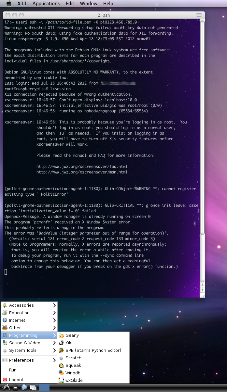Launch Geany via its icon
The image size is (227, 392).
(61, 335)
